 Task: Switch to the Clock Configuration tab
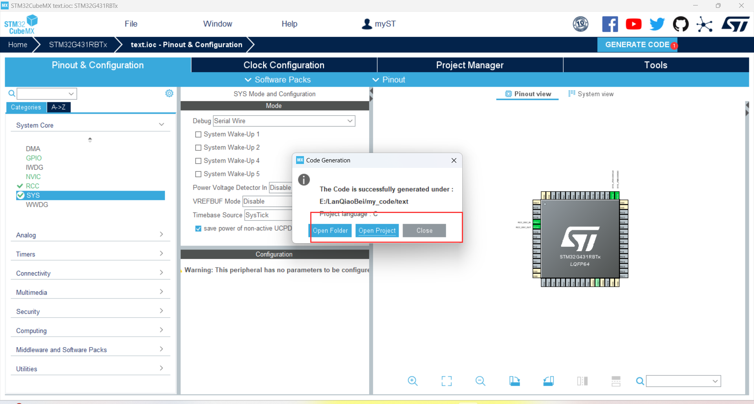(284, 65)
